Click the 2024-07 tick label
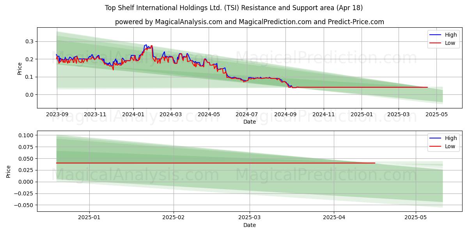Screen dimensions: 468x234 pos(246,114)
